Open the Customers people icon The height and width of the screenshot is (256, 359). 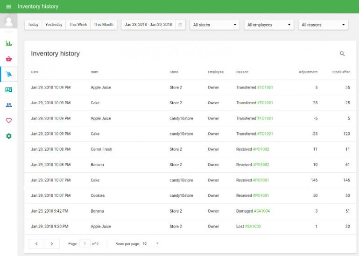tap(8, 105)
